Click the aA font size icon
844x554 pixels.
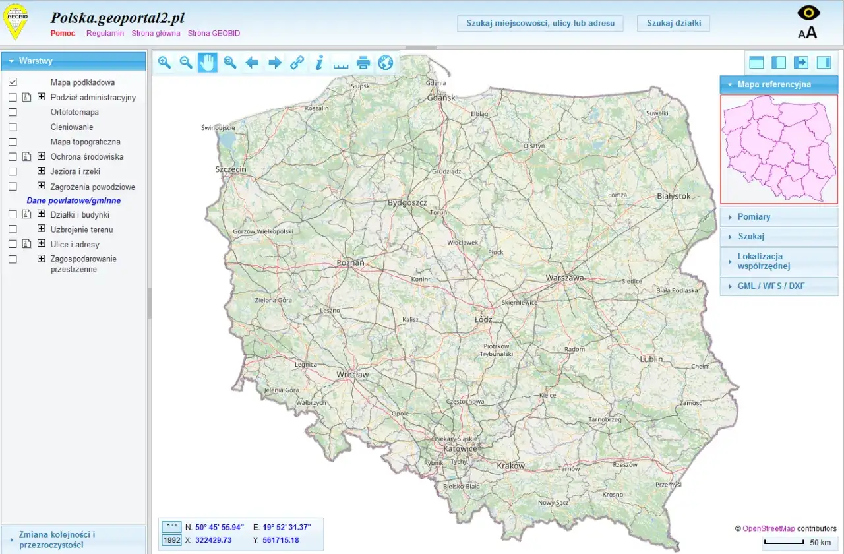click(x=808, y=32)
